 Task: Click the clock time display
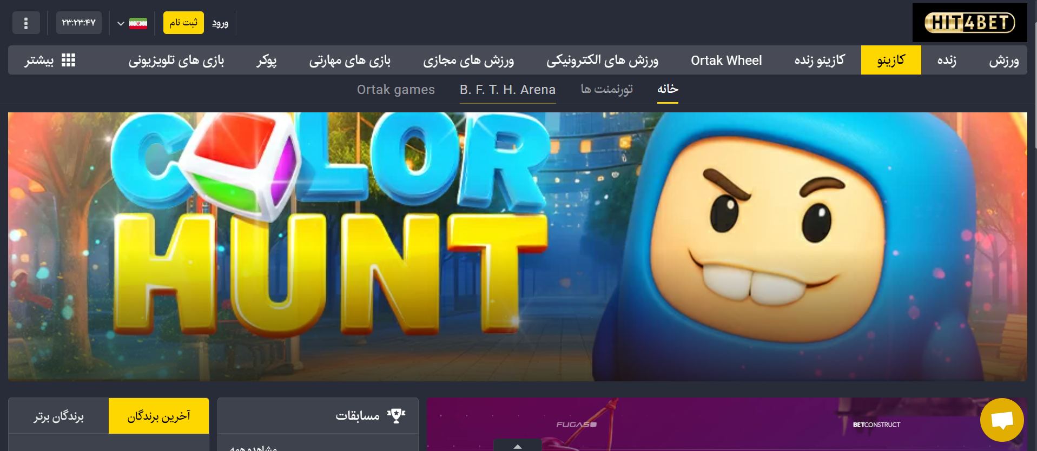tap(79, 23)
